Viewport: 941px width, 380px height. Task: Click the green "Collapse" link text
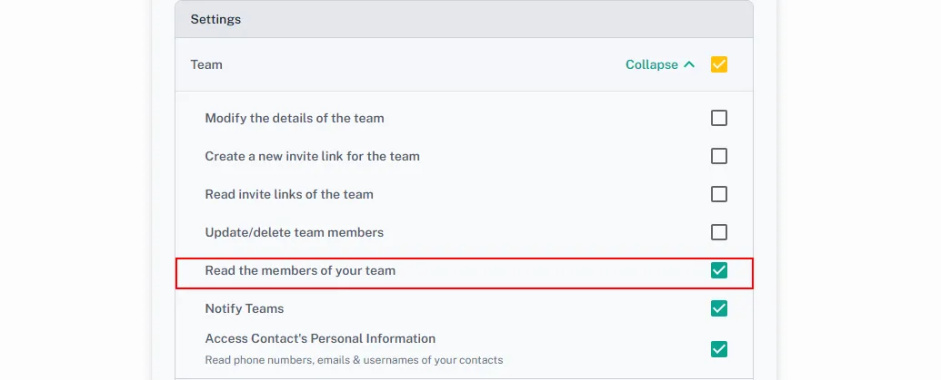click(651, 64)
